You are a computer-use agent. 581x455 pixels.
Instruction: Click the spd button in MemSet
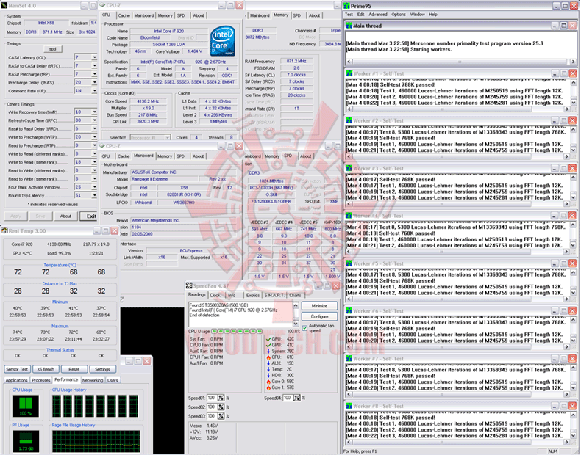pyautogui.click(x=52, y=48)
